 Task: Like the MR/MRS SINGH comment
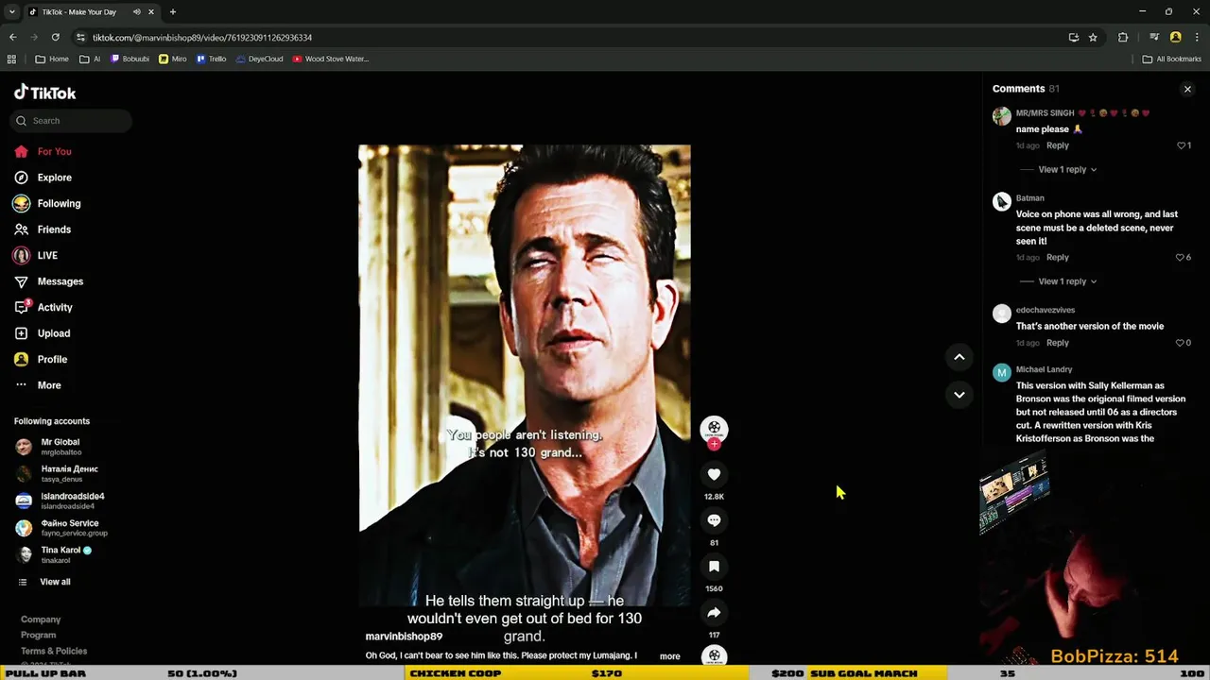point(1181,145)
